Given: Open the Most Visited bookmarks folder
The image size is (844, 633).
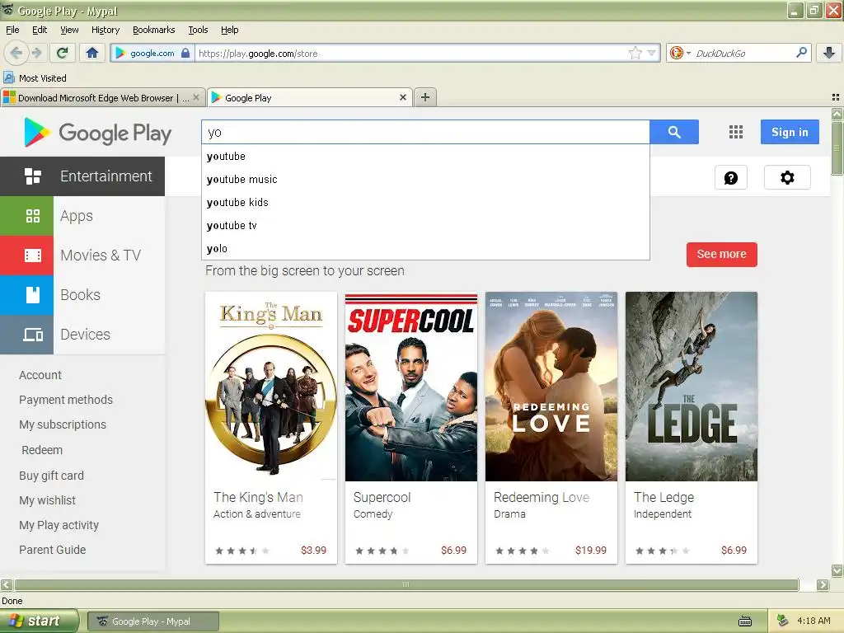Looking at the screenshot, I should [x=35, y=78].
